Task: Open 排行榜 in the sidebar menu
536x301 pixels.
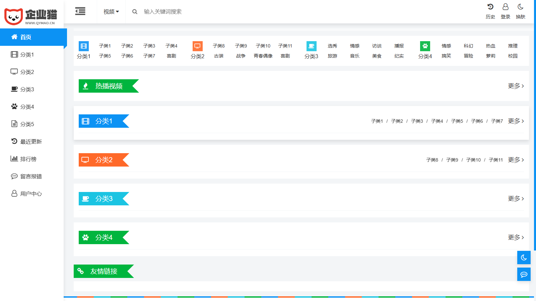Action: 28,159
